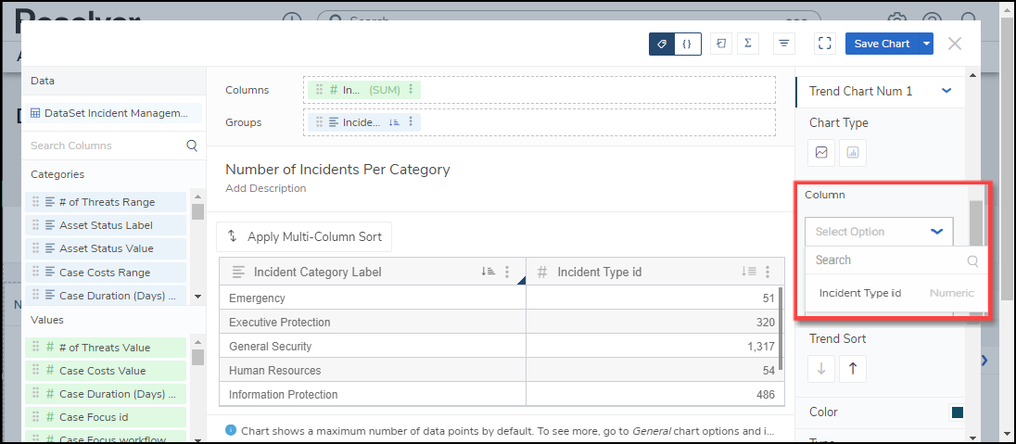Viewport: 1016px width, 444px height.
Task: Click the filter lines icon
Action: coord(784,44)
